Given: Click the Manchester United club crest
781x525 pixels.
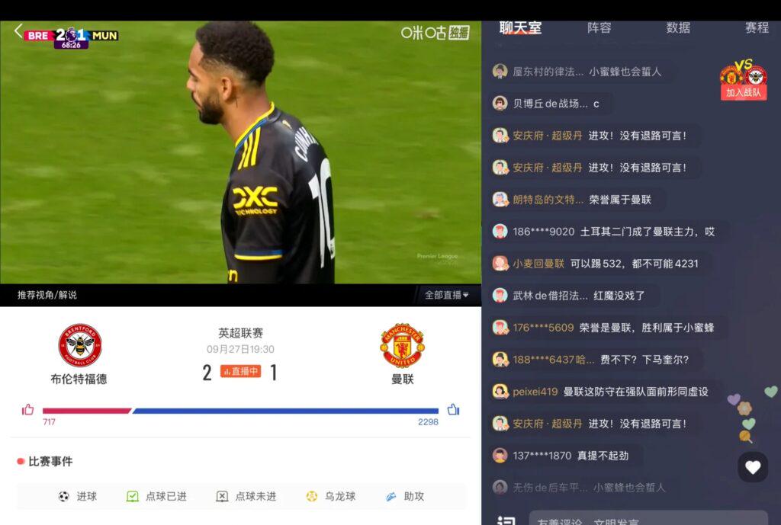Looking at the screenshot, I should [x=402, y=345].
